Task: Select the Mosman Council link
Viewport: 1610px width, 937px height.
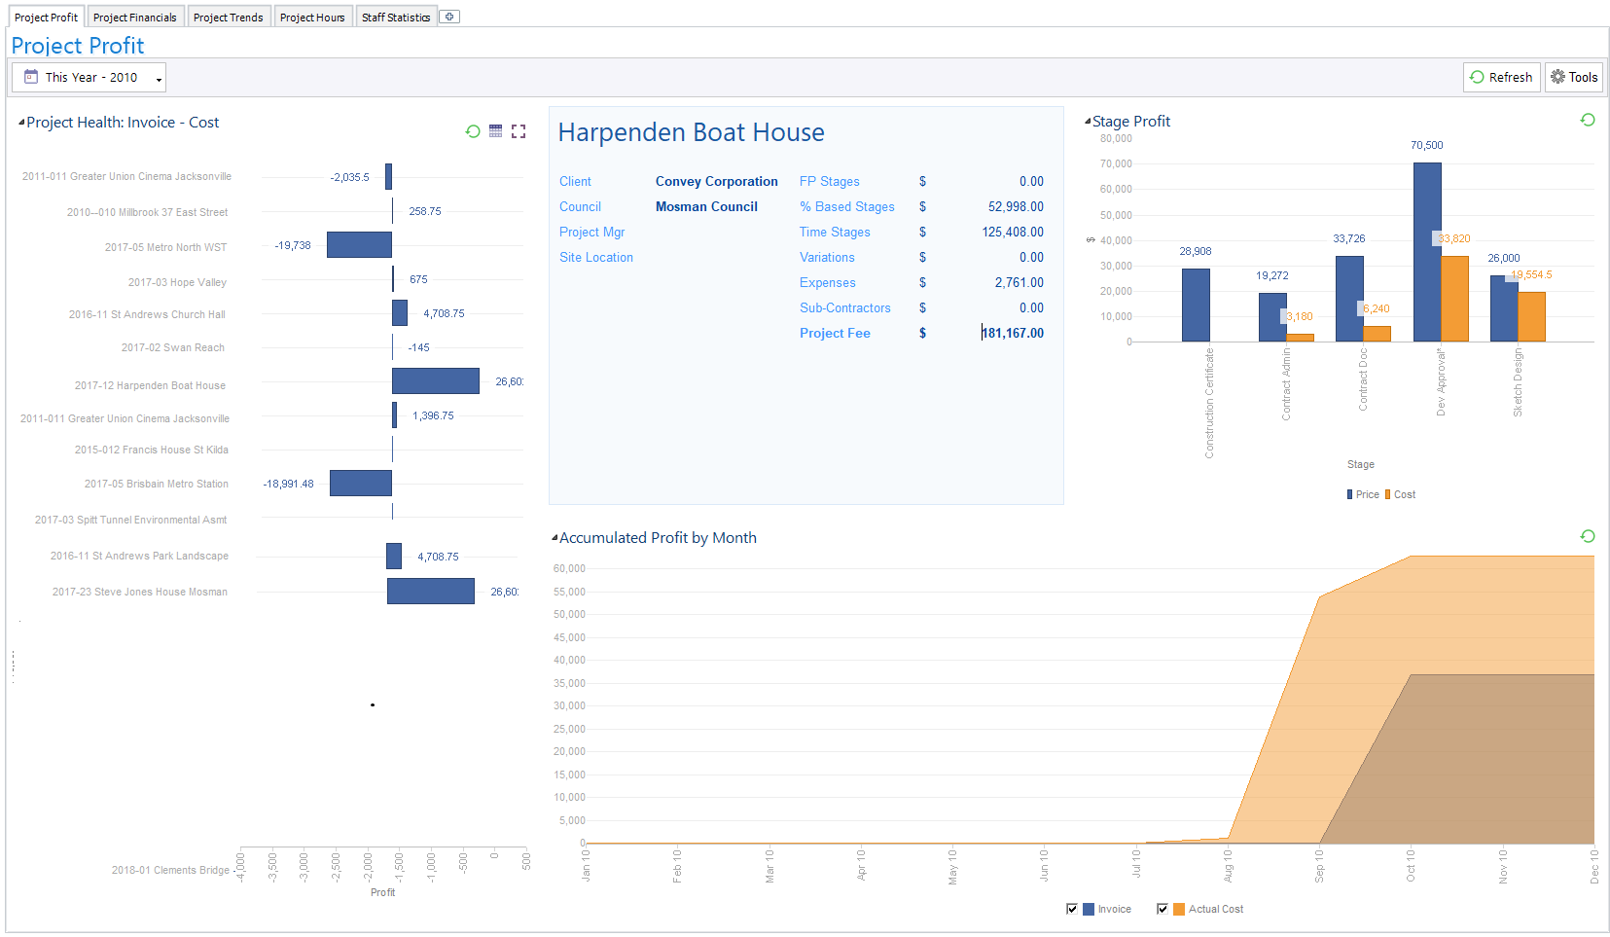Action: (706, 206)
